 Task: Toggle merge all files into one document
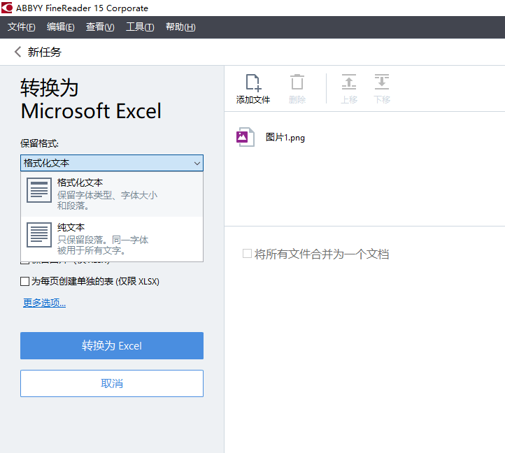point(247,254)
